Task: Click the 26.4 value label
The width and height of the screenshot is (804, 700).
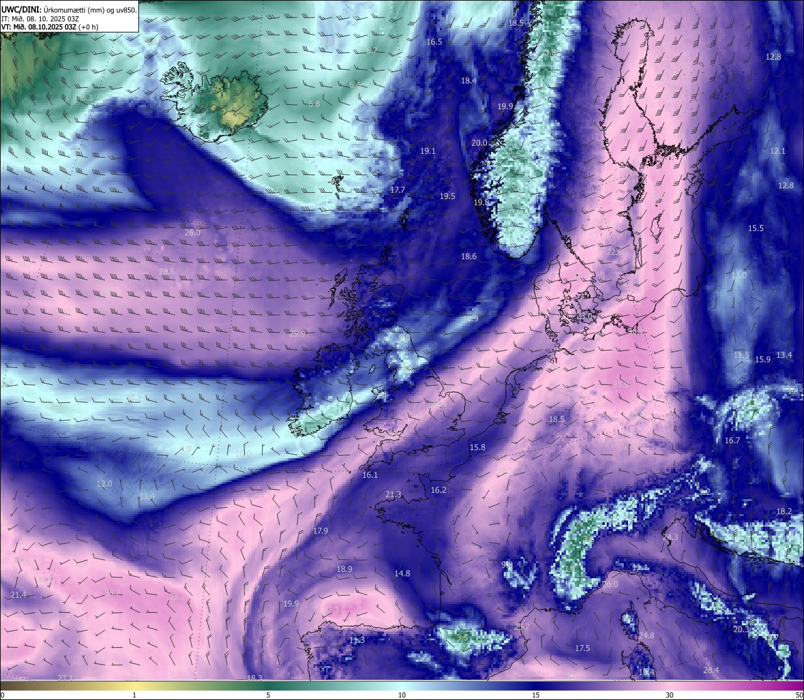Action: coord(711,670)
